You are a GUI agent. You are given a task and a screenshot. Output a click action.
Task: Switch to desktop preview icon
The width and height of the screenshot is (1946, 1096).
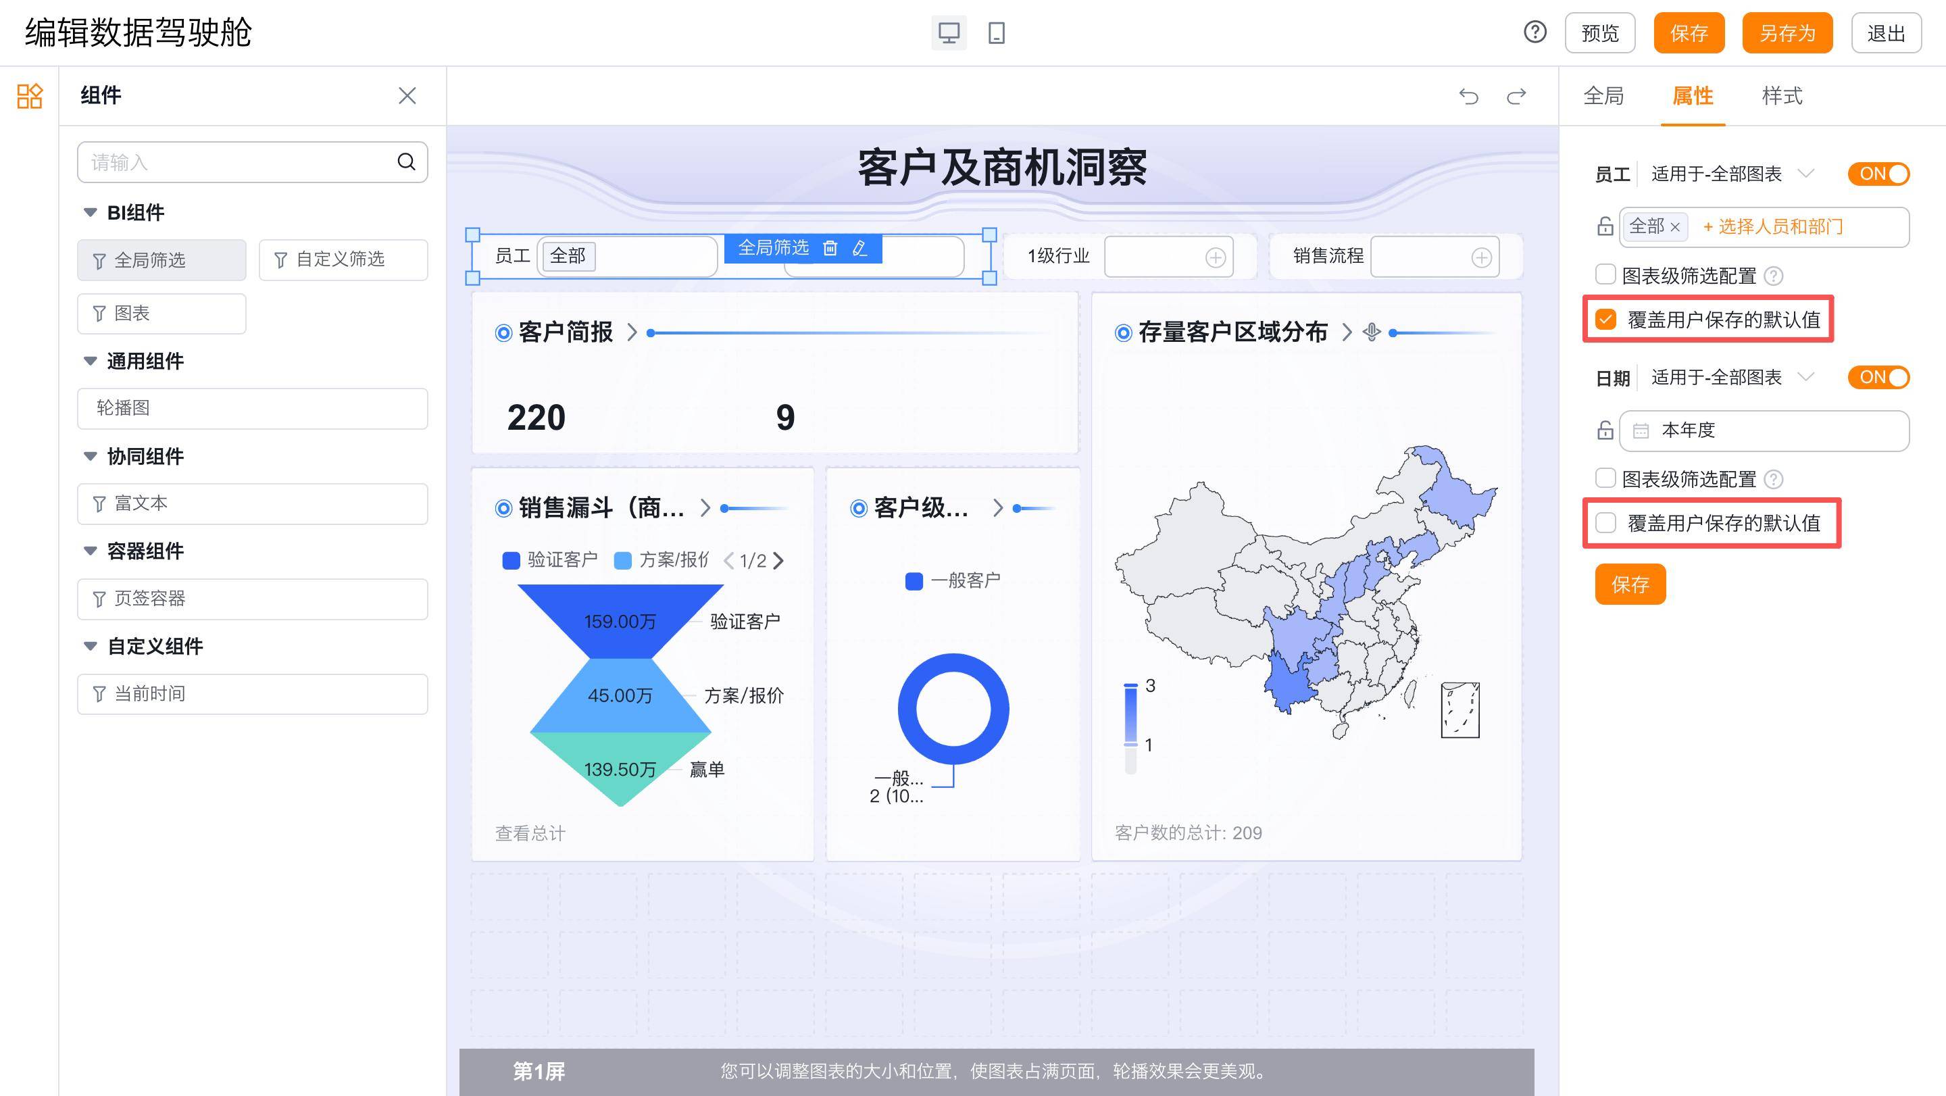948,32
